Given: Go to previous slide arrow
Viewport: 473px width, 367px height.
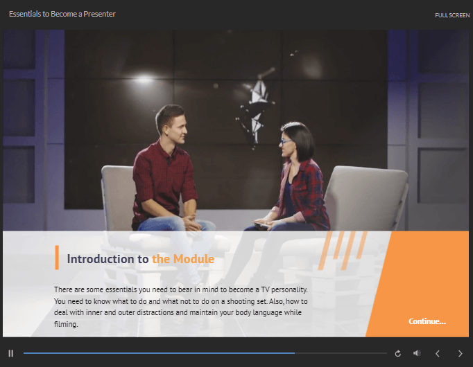Looking at the screenshot, I should pos(438,353).
